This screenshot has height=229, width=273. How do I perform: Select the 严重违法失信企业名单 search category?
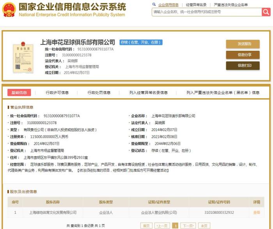[231, 5]
